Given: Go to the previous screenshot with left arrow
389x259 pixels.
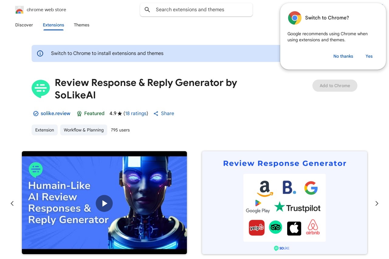Looking at the screenshot, I should click(12, 203).
